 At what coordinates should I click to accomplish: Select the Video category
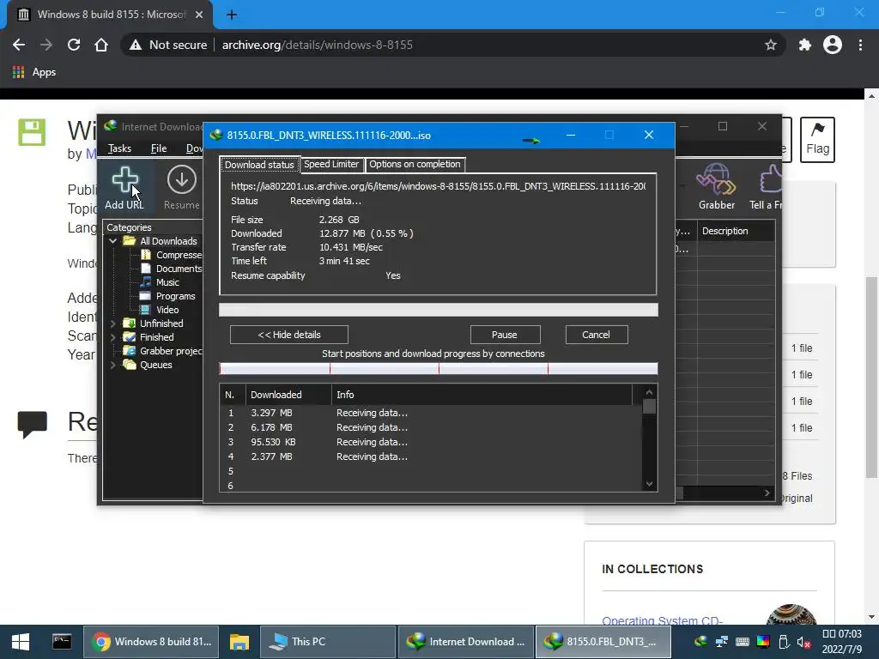(x=159, y=310)
